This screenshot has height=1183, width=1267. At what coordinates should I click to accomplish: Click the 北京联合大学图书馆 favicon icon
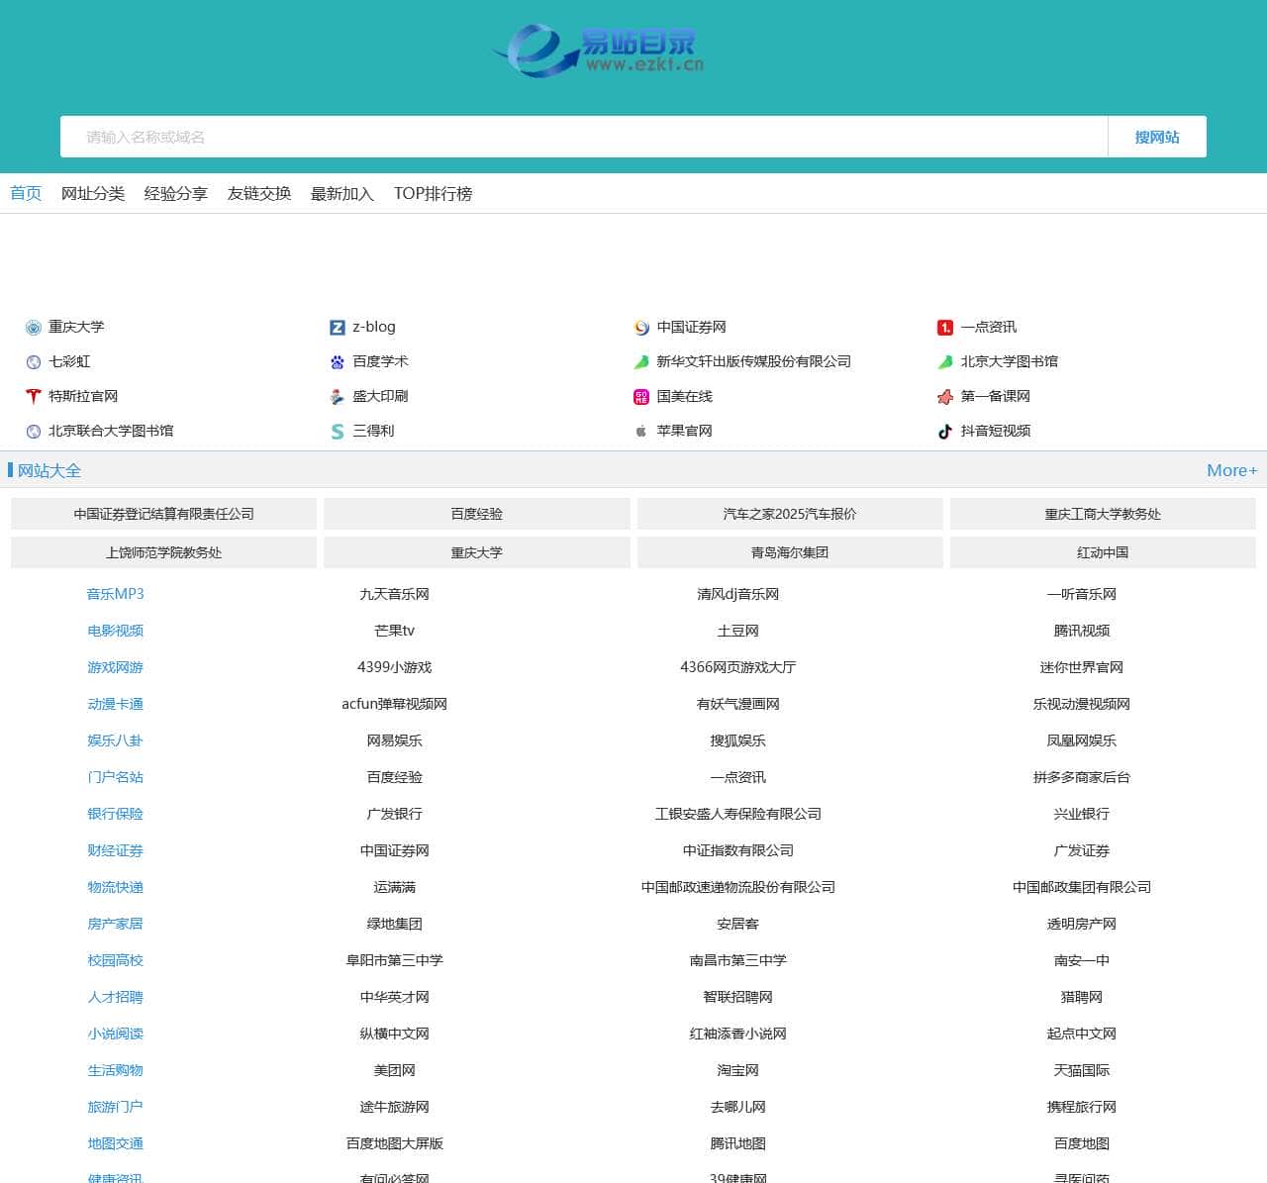click(x=34, y=432)
